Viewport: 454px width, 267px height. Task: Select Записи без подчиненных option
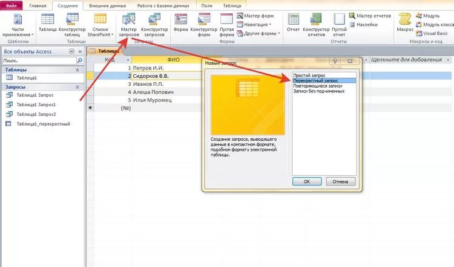[319, 91]
